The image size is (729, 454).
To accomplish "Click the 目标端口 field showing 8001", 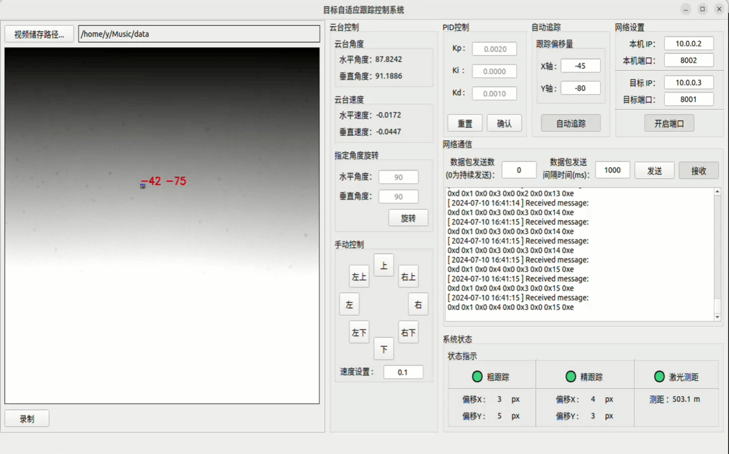I will (689, 99).
